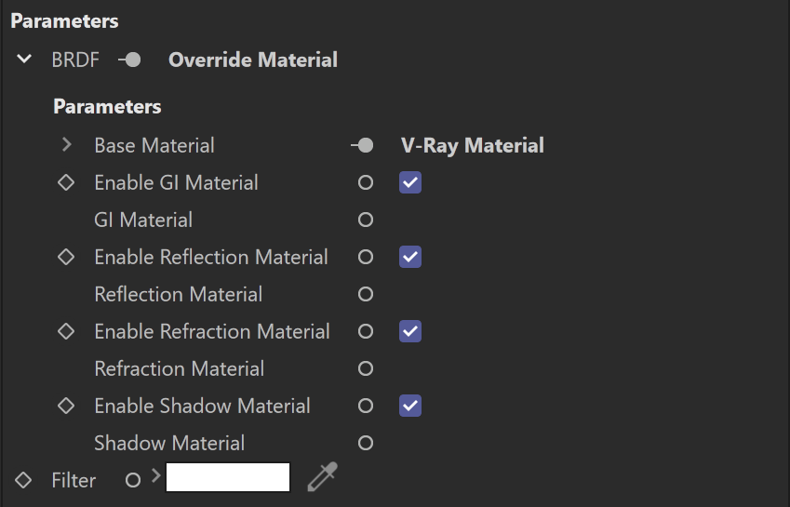The image size is (790, 507).
Task: Open the white Filter color swatch
Action: (228, 477)
